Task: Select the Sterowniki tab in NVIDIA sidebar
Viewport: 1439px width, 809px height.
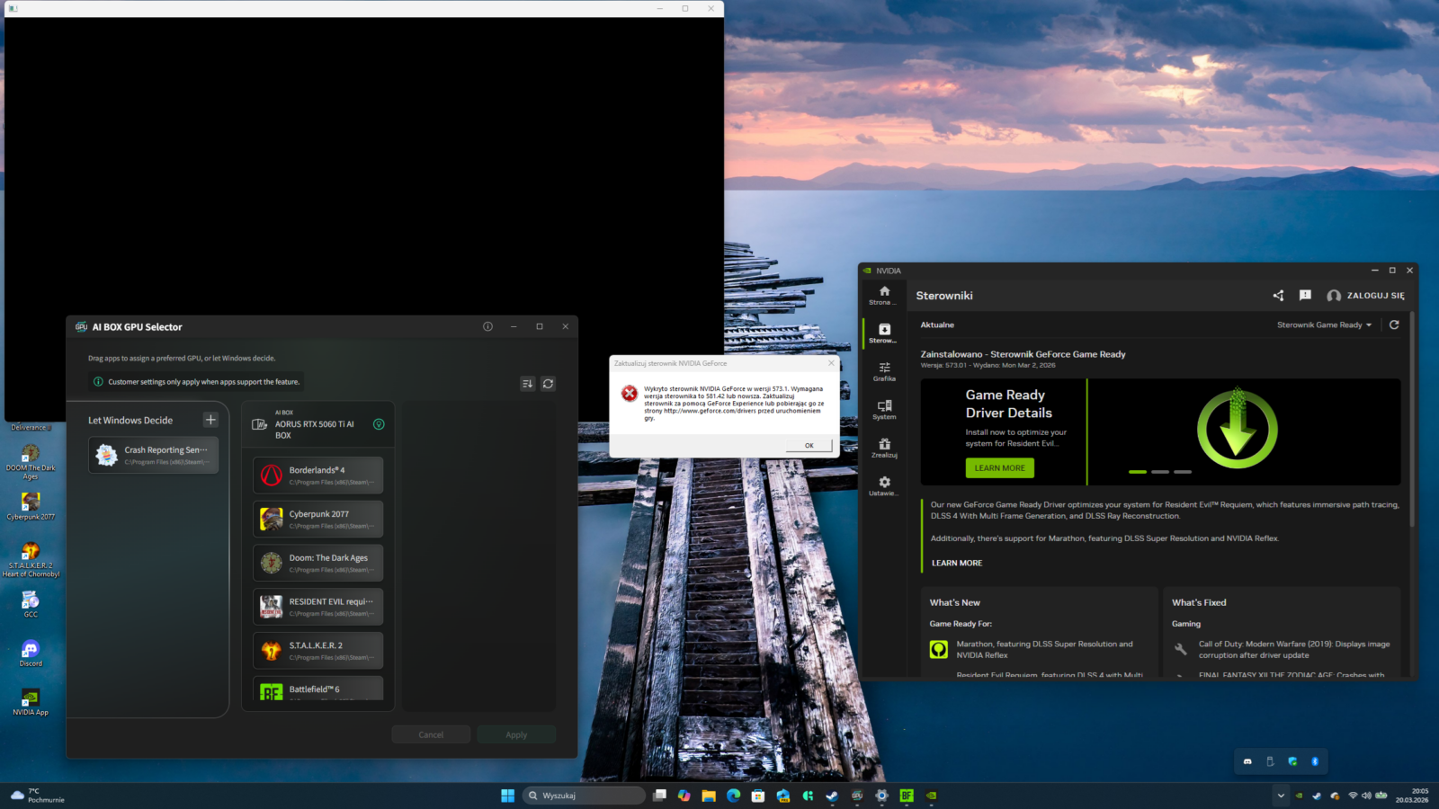Action: coord(884,333)
